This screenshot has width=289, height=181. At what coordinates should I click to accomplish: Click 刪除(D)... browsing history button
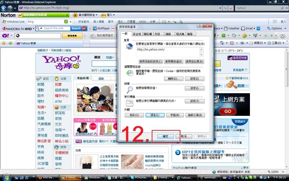coord(173,79)
